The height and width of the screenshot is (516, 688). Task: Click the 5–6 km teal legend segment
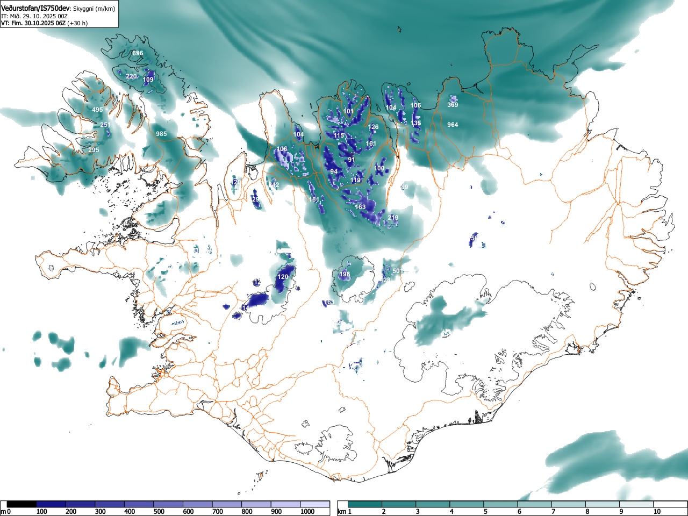501,504
